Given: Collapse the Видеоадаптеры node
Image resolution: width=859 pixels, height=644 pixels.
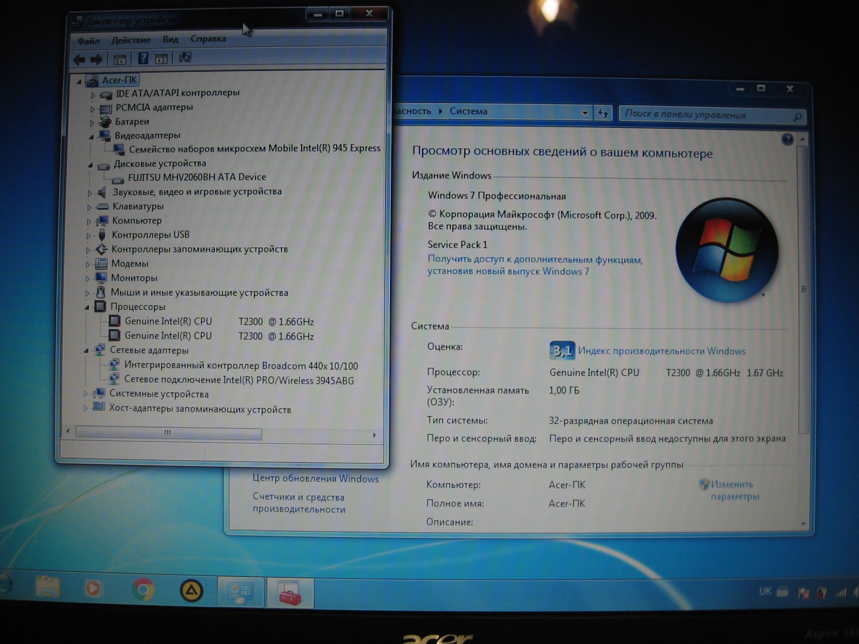Looking at the screenshot, I should pyautogui.click(x=91, y=137).
